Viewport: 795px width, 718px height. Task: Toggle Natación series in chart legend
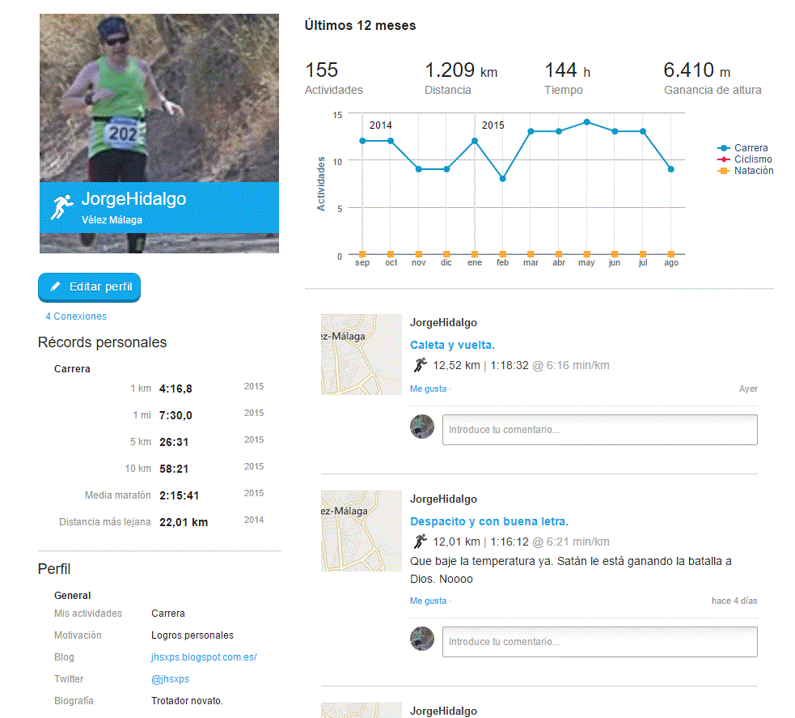(x=746, y=171)
